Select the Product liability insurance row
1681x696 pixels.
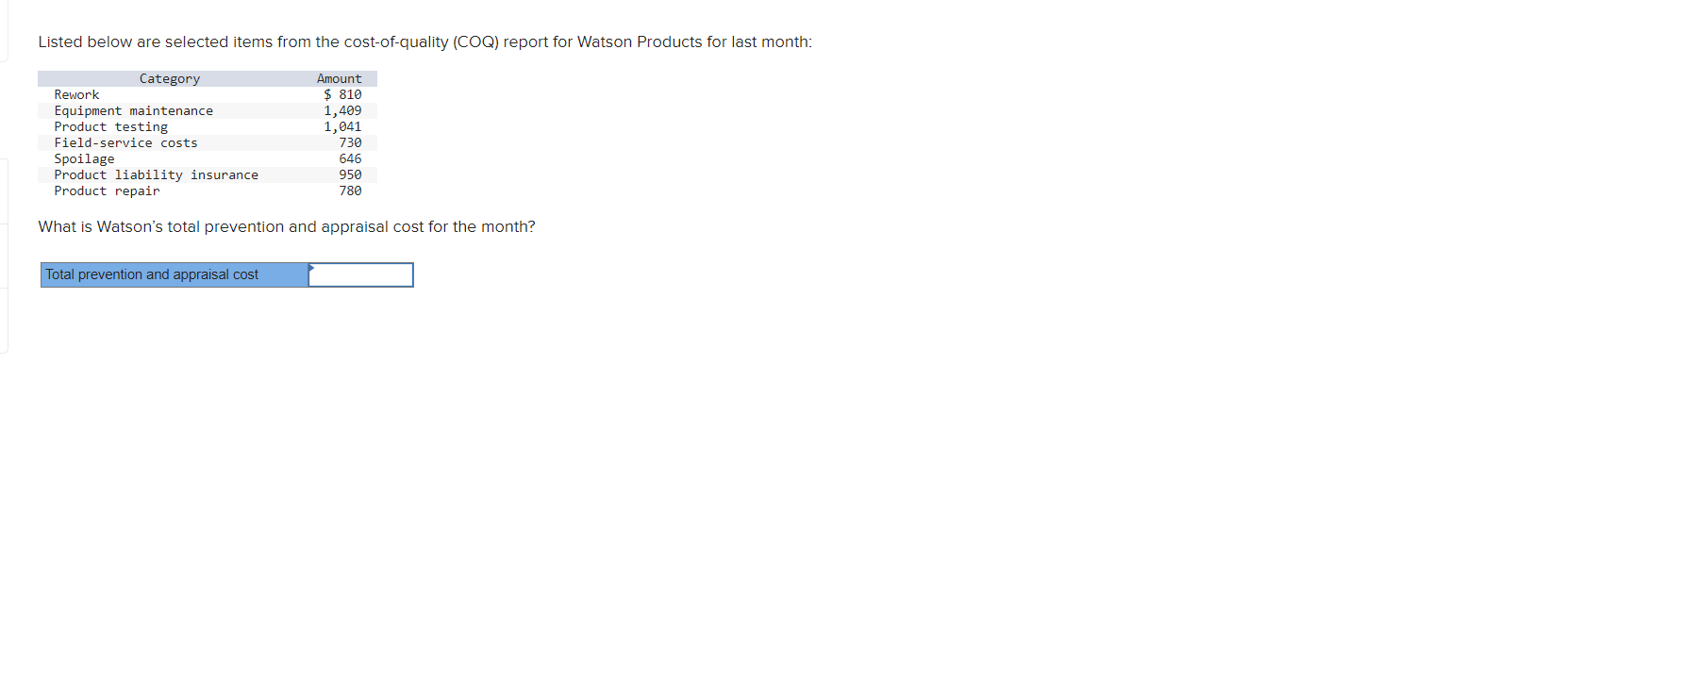point(157,174)
